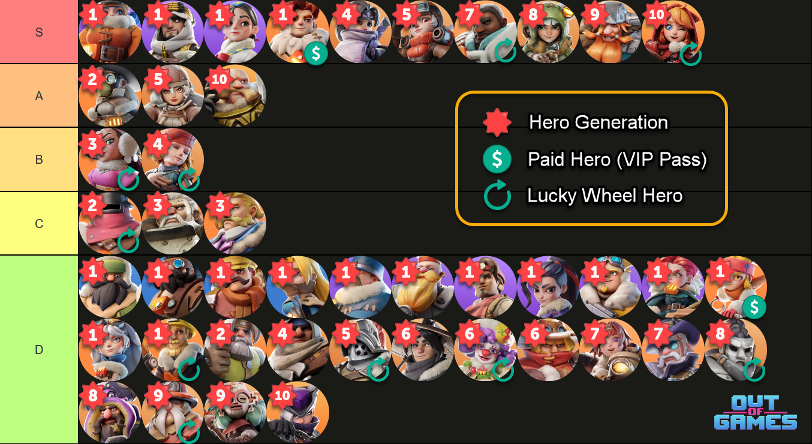Click the S tier hero with dollar badge
This screenshot has width=812, height=444.
[x=298, y=32]
